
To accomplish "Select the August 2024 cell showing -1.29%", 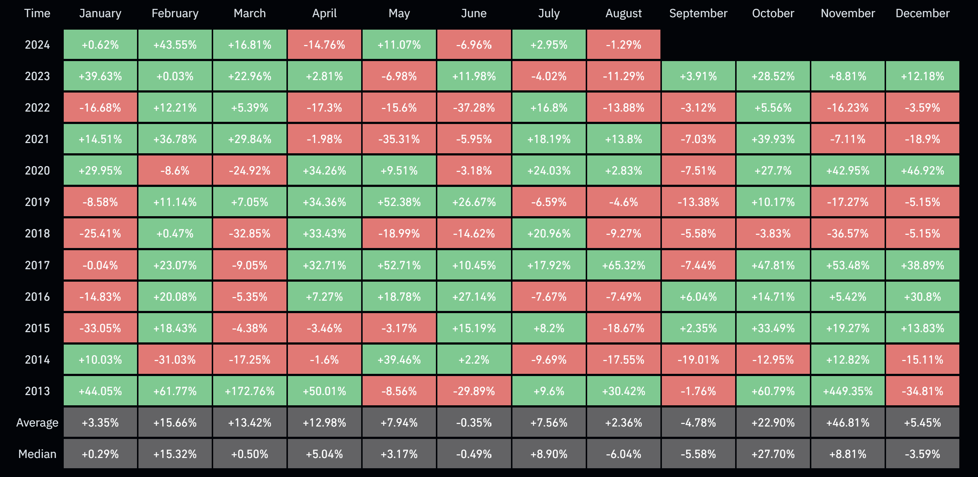I will (x=624, y=45).
